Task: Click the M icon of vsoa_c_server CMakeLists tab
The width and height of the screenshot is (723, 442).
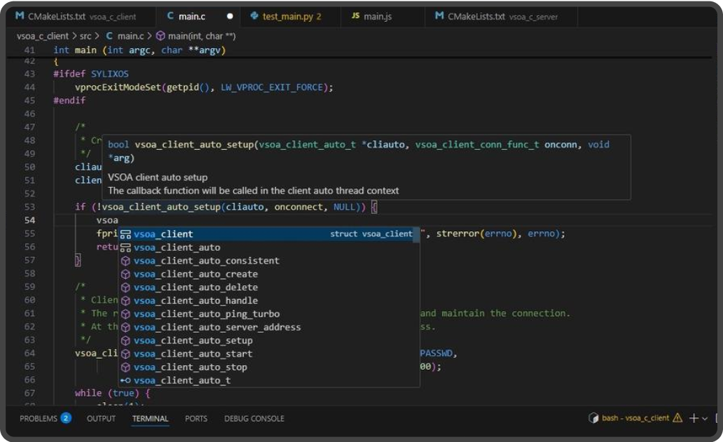Action: click(439, 16)
